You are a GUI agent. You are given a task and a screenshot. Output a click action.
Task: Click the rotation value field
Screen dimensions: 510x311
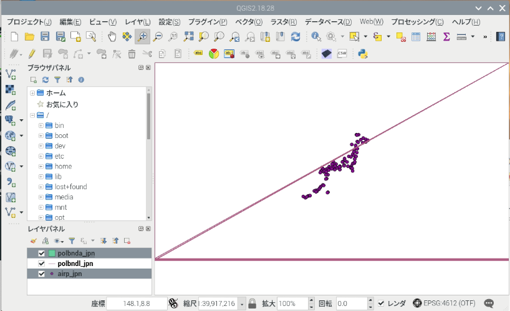(x=352, y=304)
